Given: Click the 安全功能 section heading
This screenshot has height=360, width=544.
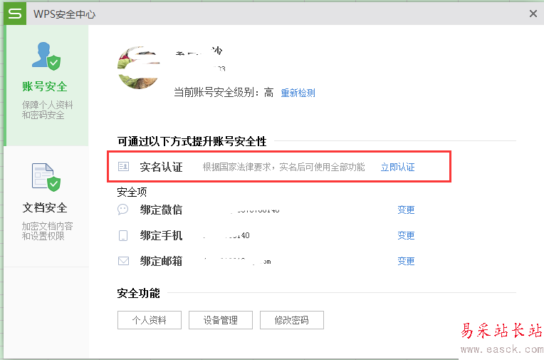Looking at the screenshot, I should 138,293.
